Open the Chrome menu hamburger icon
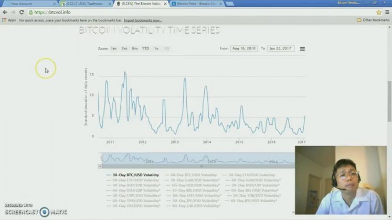 point(387,12)
